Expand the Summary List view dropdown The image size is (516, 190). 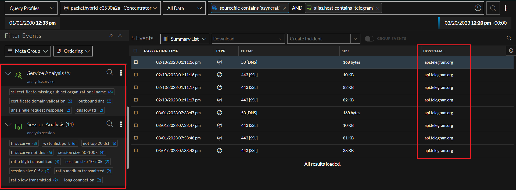click(185, 39)
